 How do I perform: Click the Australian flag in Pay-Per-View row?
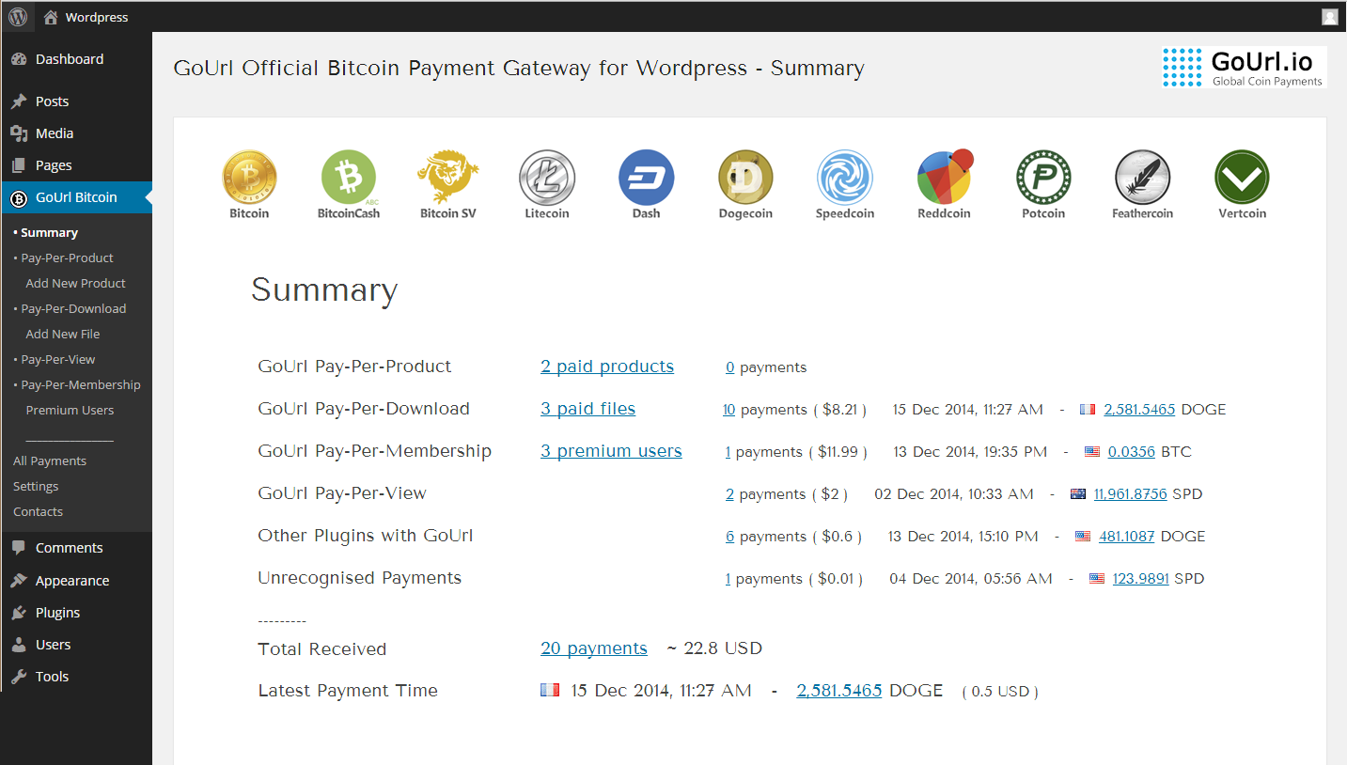click(x=1078, y=494)
